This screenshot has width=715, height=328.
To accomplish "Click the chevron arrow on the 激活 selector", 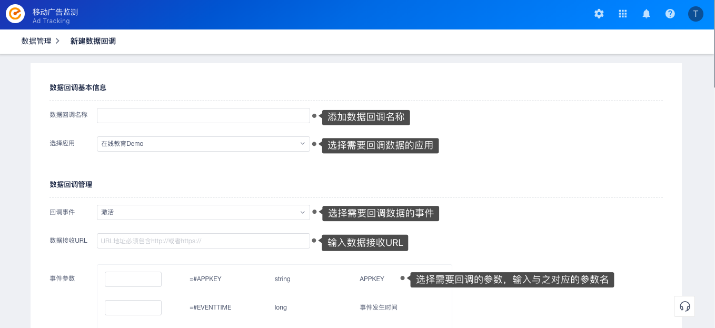I will coord(303,212).
